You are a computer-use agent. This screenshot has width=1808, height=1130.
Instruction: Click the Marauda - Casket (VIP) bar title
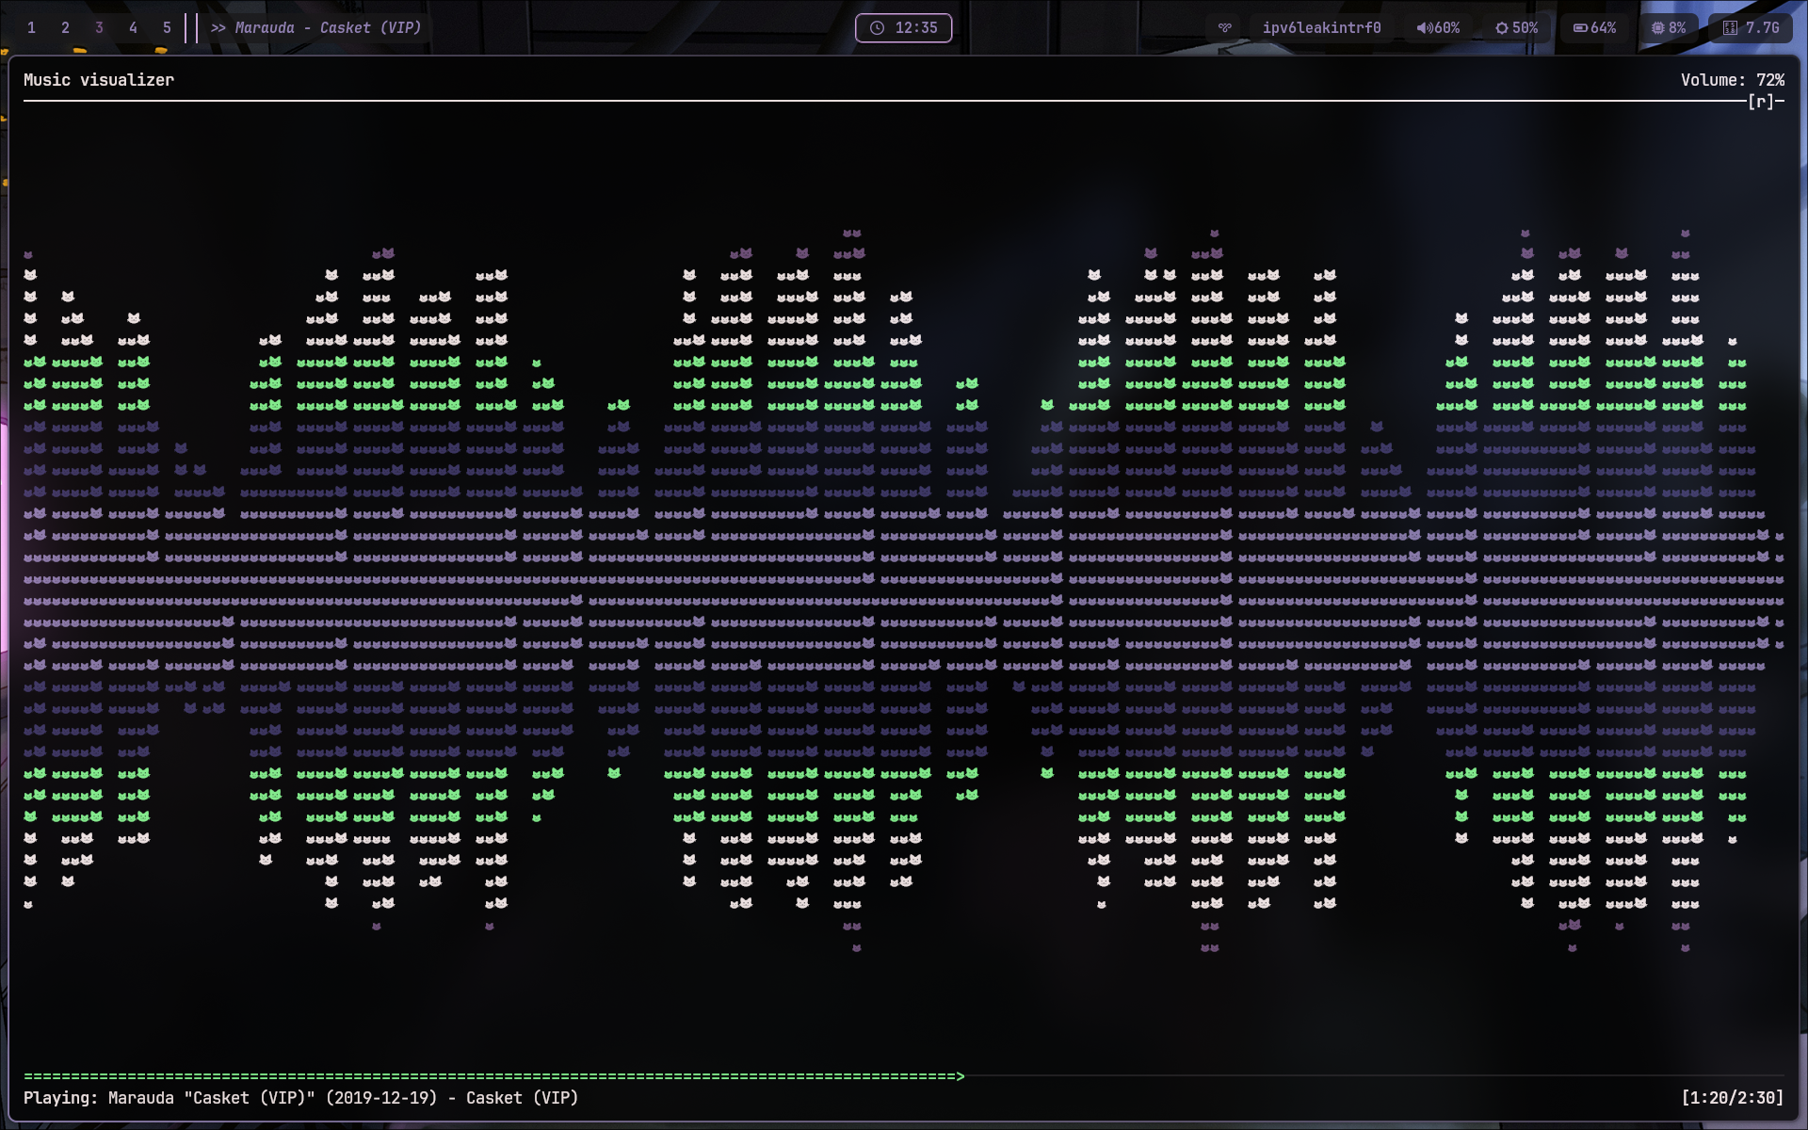(x=328, y=28)
